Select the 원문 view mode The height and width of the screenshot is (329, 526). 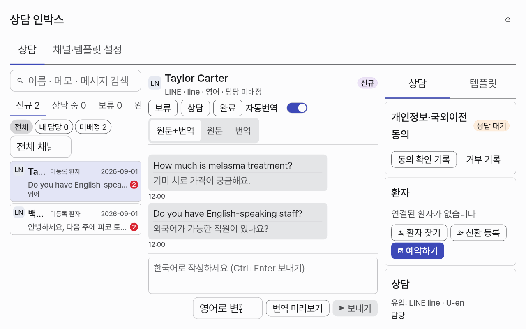pyautogui.click(x=215, y=131)
